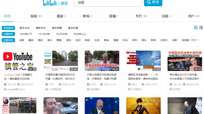Open title 外国大叔国庆节和朋友吃烧烤
The image size is (204, 114).
pyautogui.click(x=102, y=77)
